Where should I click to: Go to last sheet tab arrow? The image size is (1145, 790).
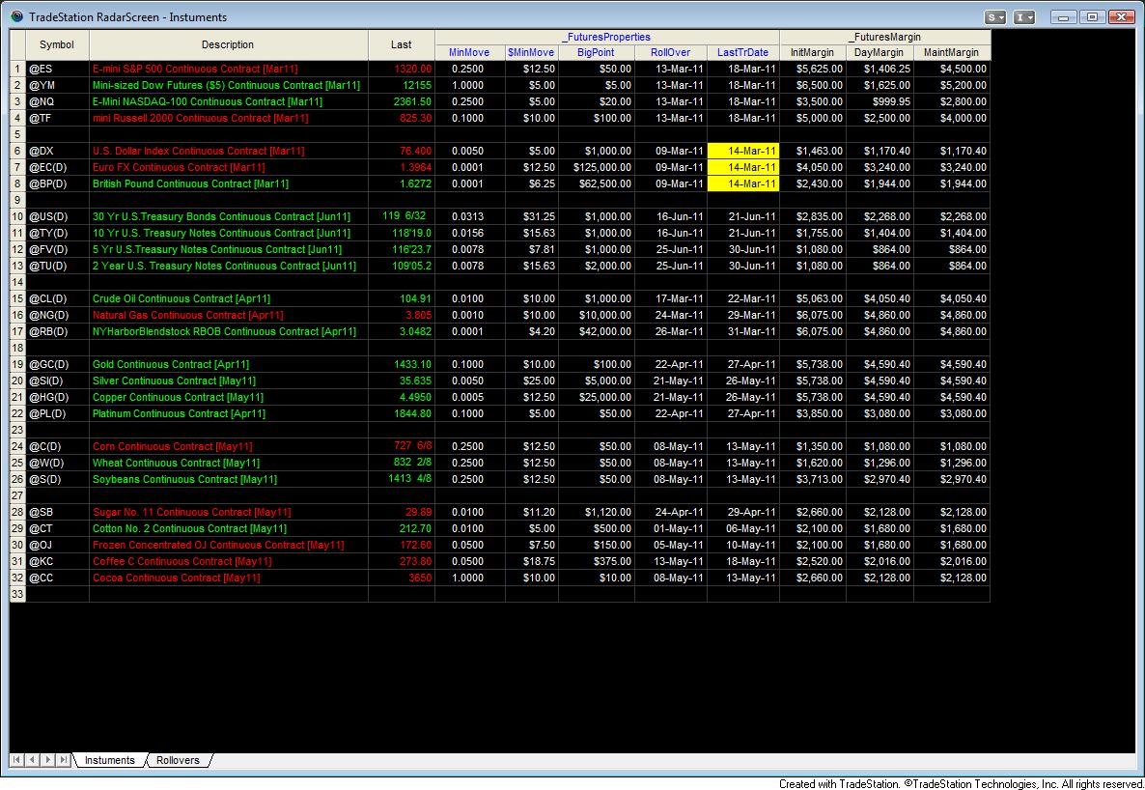point(64,760)
